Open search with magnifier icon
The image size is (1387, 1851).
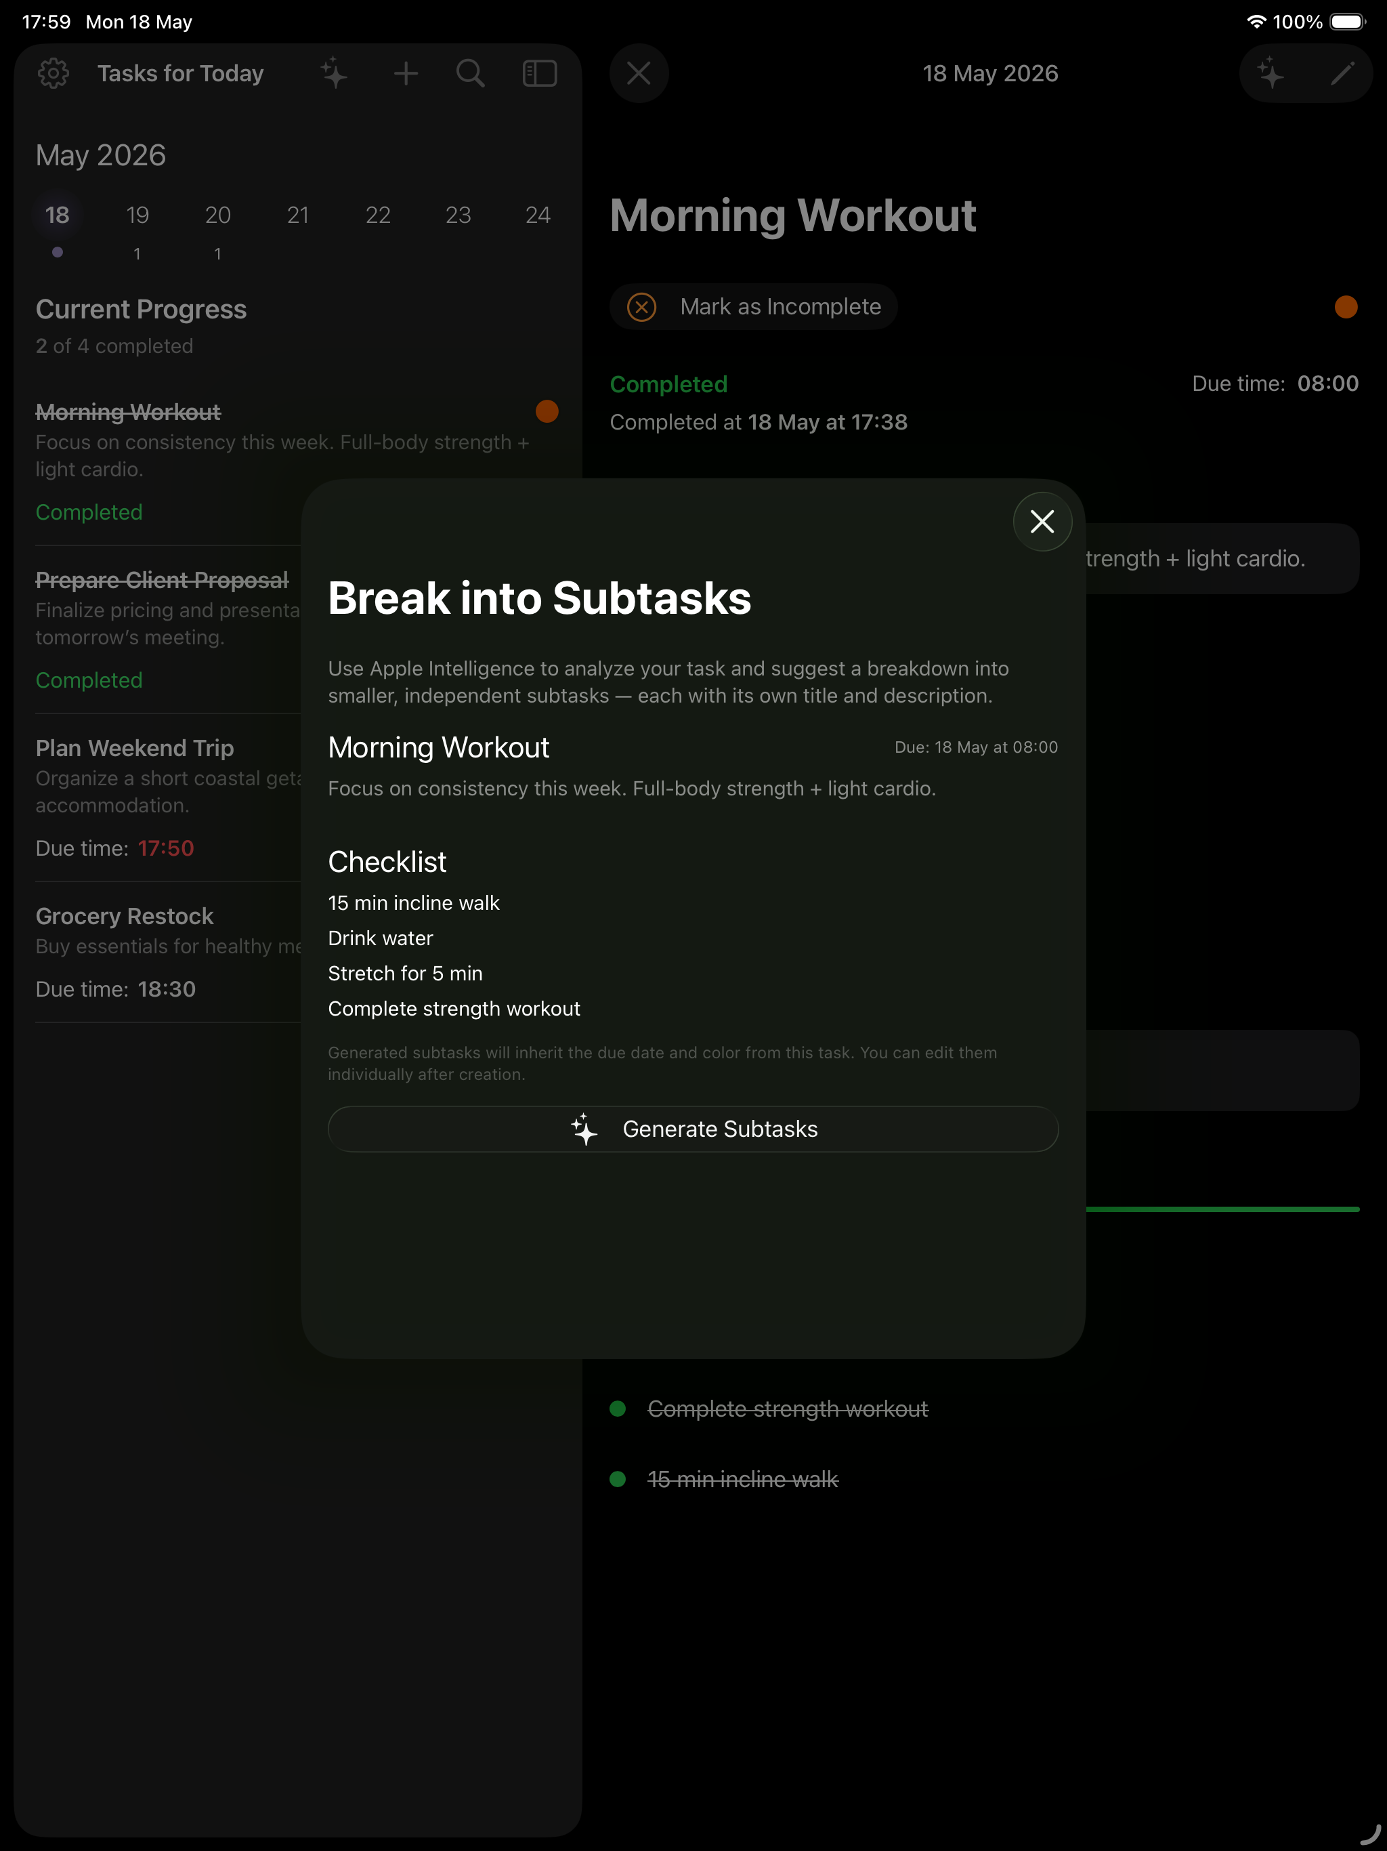[470, 74]
